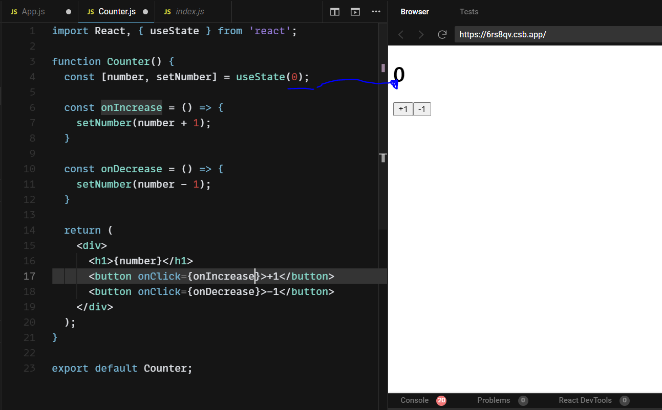Click the heading number 0 in preview
This screenshot has width=662, height=410.
click(x=399, y=75)
